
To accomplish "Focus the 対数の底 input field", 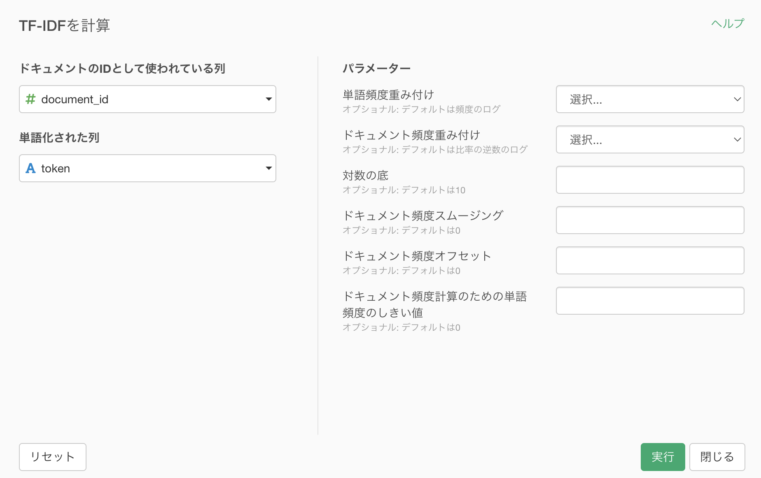I will (x=650, y=180).
